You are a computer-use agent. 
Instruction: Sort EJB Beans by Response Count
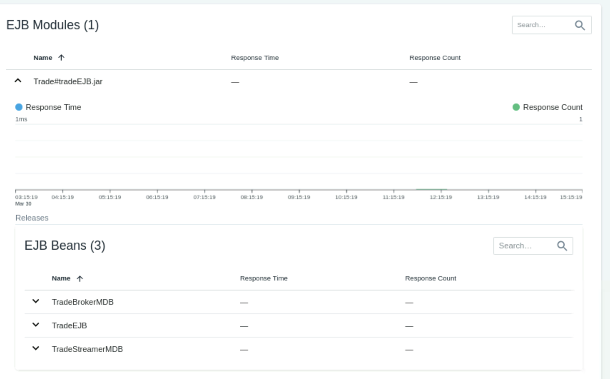(431, 278)
